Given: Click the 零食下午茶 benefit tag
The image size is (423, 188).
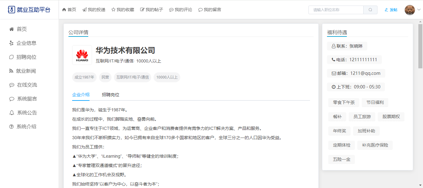Looking at the screenshot, I should coord(344,102).
